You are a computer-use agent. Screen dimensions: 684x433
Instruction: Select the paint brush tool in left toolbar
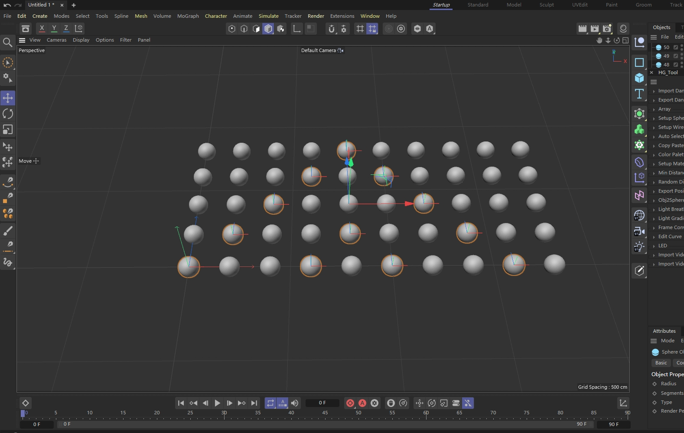click(x=8, y=231)
